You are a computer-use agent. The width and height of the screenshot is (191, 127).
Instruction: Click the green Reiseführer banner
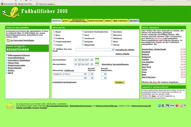point(27,48)
